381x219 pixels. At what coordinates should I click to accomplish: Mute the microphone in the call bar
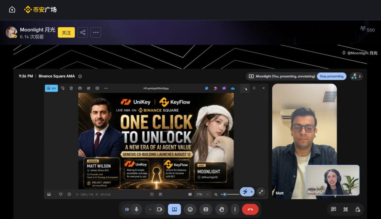tap(137, 209)
